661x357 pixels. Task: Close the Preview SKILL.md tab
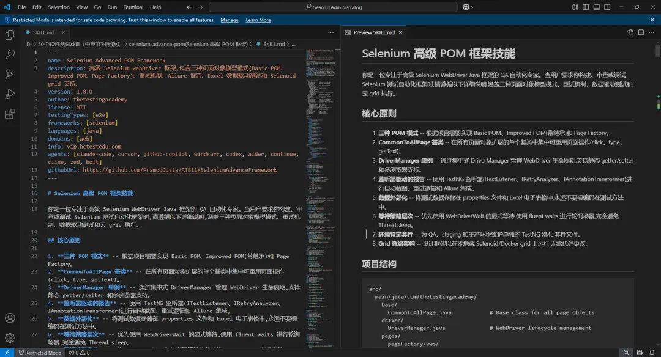point(400,32)
